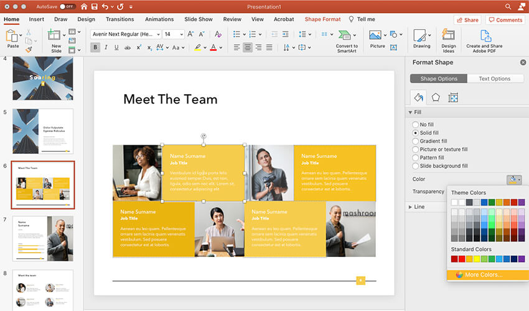Click the Share button
529x311 pixels.
467,20
